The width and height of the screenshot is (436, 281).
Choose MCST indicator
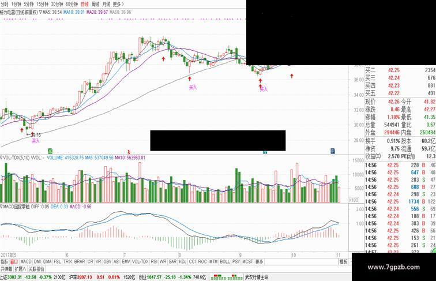[x=247, y=262]
